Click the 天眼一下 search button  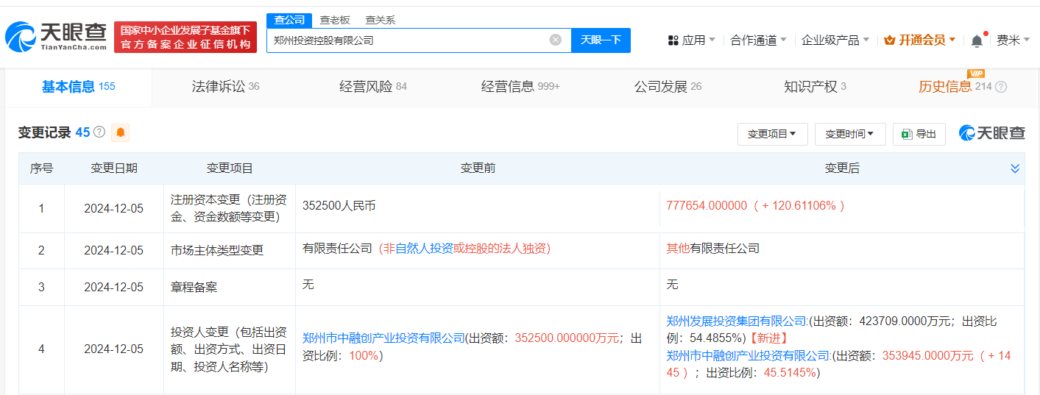[x=601, y=40]
